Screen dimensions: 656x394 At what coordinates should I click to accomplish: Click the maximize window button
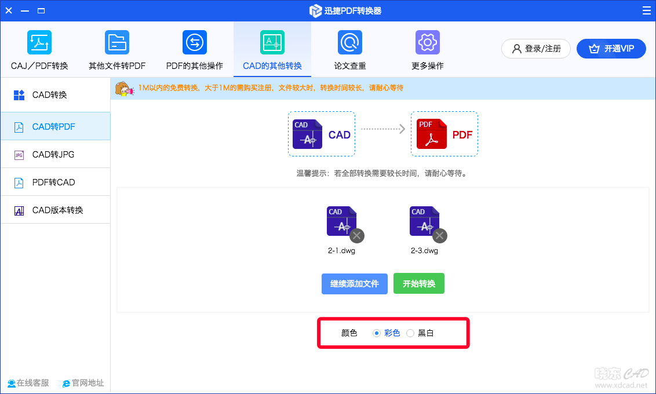pyautogui.click(x=41, y=10)
